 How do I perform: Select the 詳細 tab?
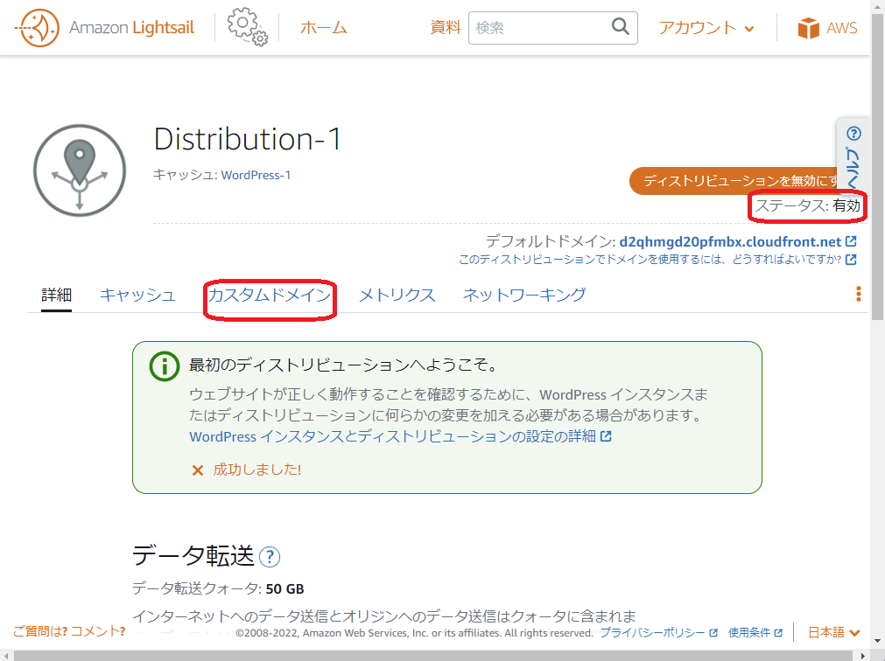56,295
